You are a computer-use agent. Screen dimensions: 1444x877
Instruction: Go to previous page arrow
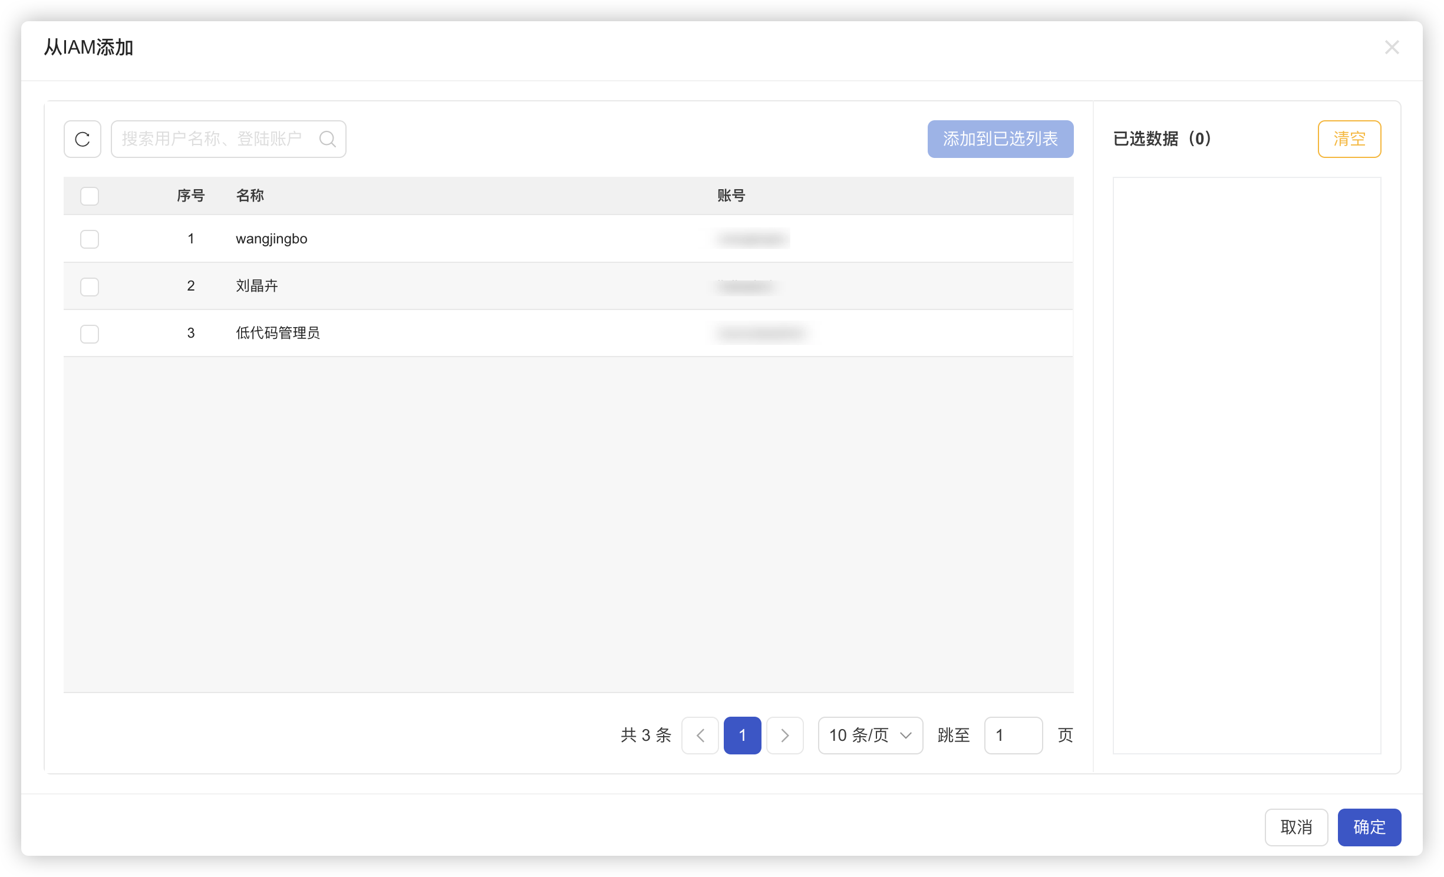click(x=700, y=735)
